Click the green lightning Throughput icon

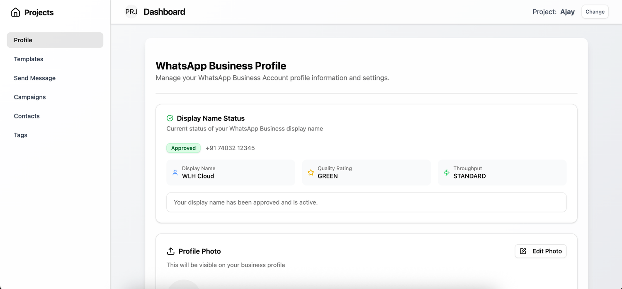click(x=447, y=172)
